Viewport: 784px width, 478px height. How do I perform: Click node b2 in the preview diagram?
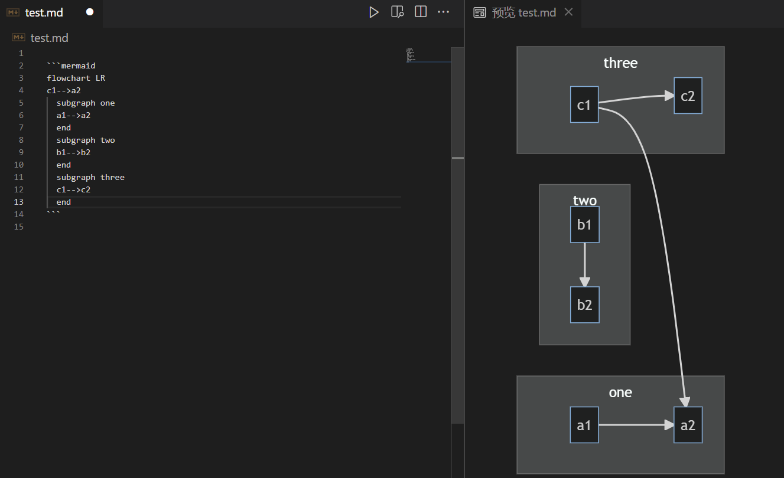tap(584, 305)
